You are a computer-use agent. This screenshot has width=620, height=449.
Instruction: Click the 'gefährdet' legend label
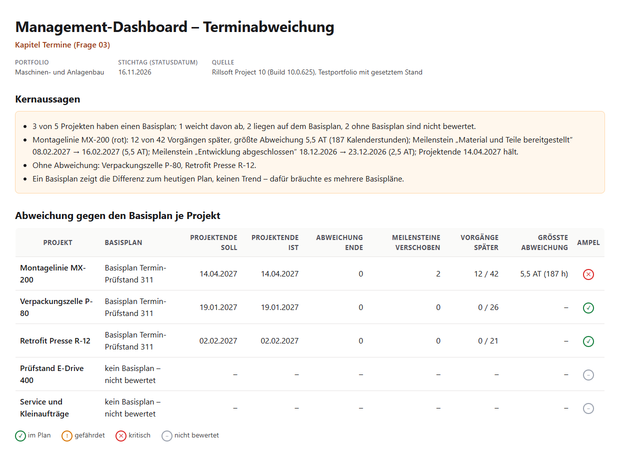point(90,435)
